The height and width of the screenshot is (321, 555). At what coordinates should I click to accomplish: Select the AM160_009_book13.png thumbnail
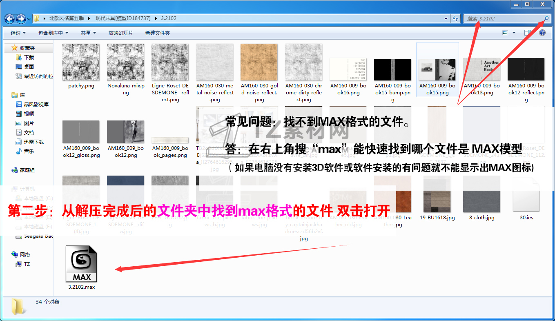coord(482,70)
